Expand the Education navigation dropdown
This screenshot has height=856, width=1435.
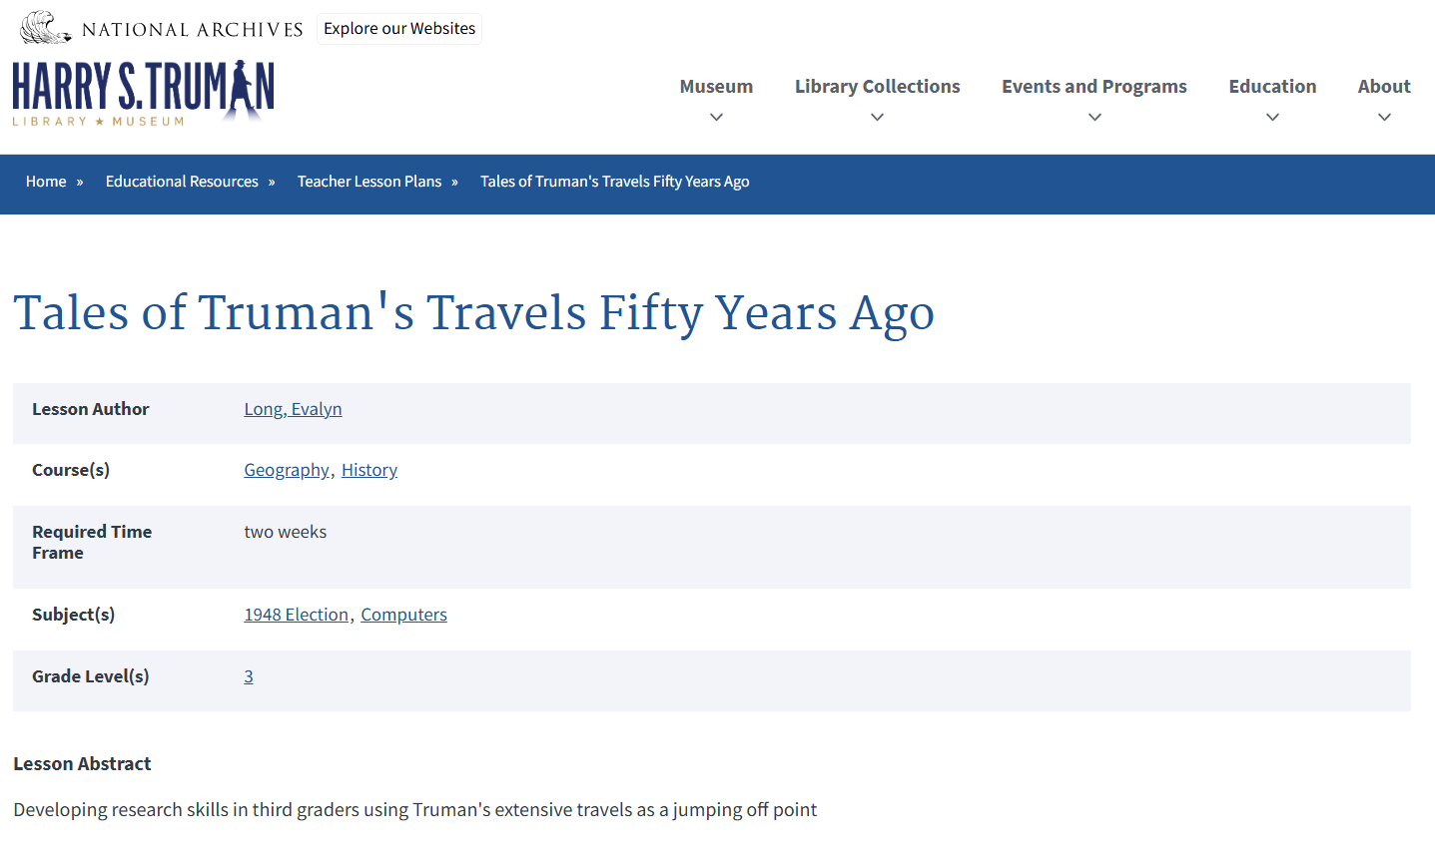click(x=1271, y=117)
